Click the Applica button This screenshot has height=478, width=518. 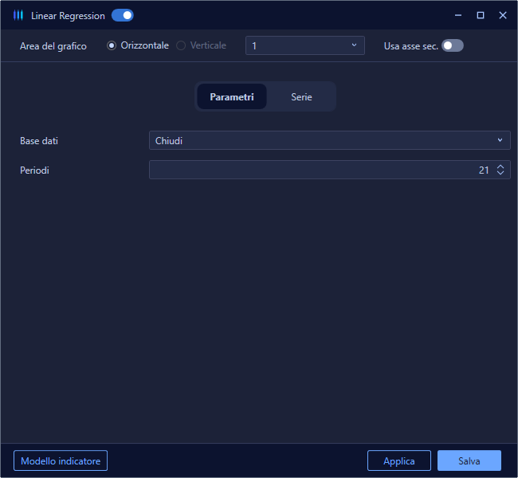click(x=399, y=460)
